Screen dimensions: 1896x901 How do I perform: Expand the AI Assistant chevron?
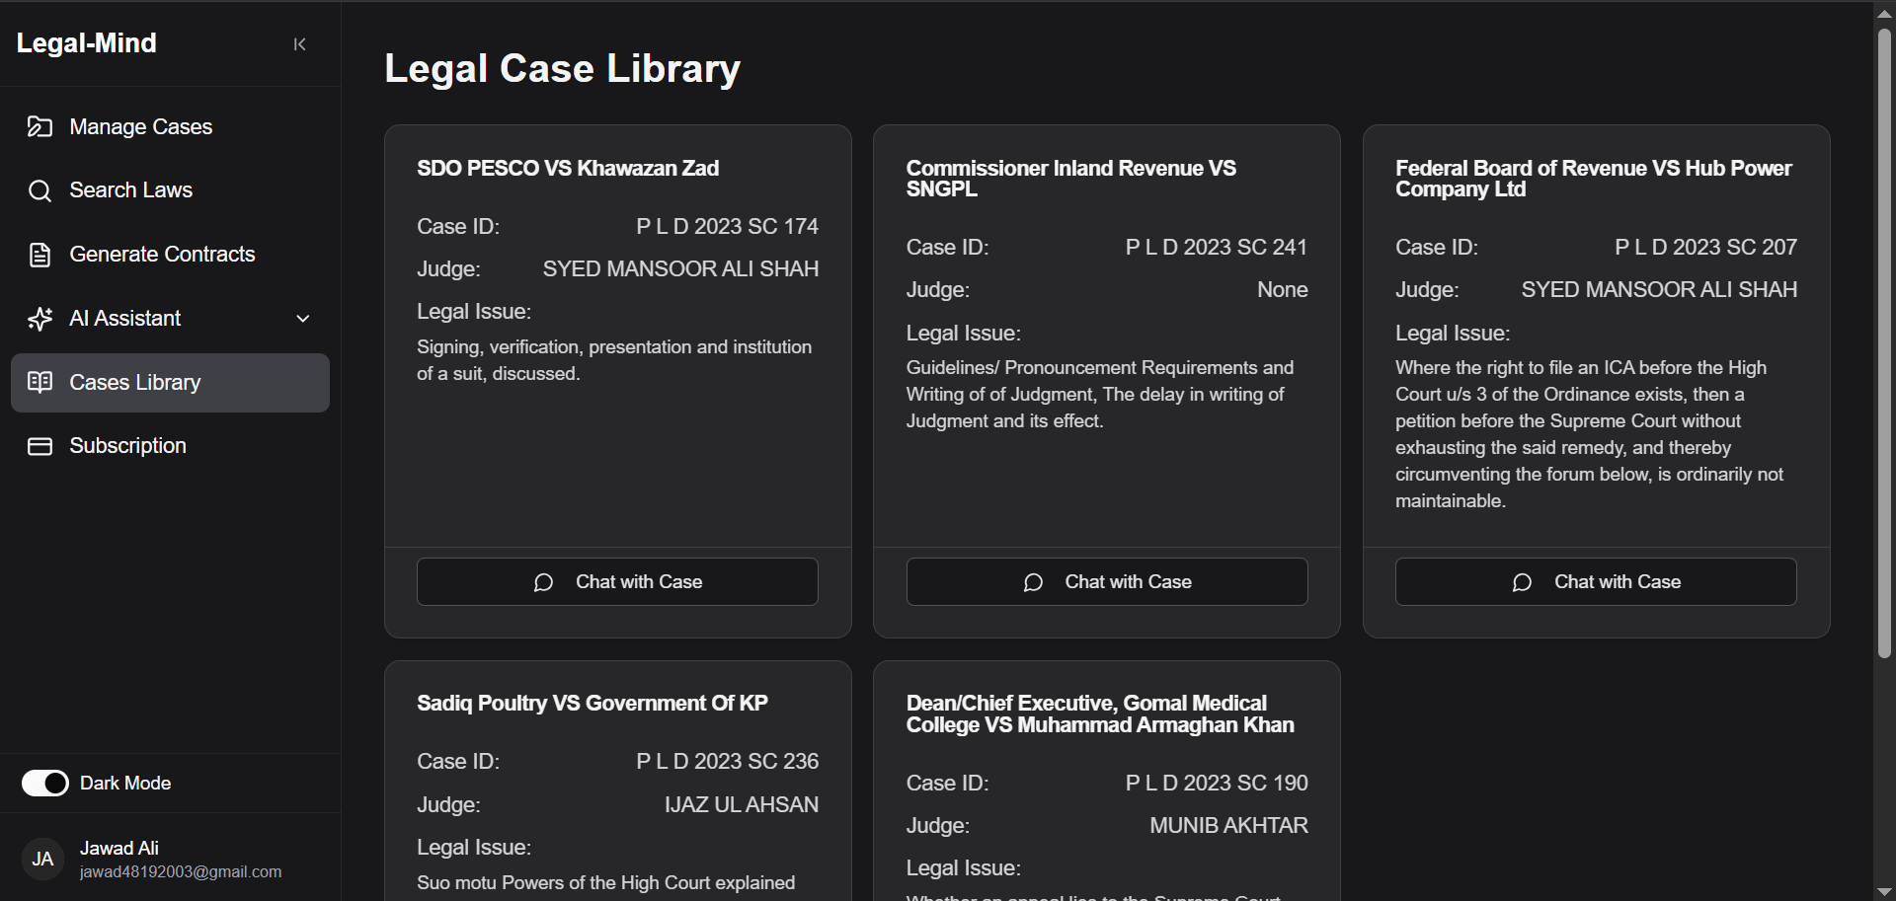coord(303,319)
